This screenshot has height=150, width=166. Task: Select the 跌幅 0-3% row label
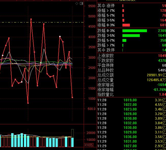coord(106,31)
